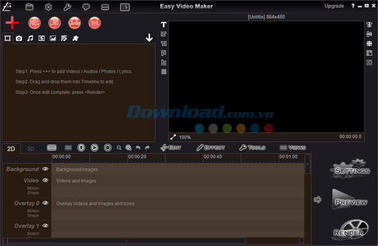Viewport: 378px width, 246px height.
Task: Undo the last action
Action: [138, 148]
